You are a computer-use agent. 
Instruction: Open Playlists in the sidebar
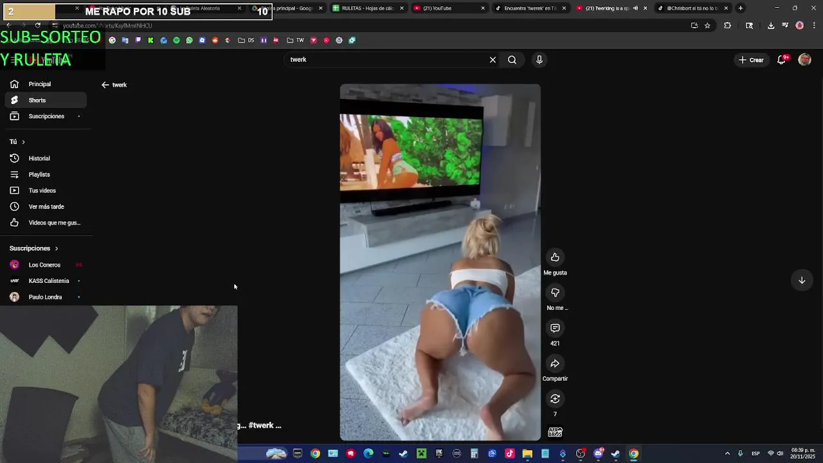(x=45, y=174)
